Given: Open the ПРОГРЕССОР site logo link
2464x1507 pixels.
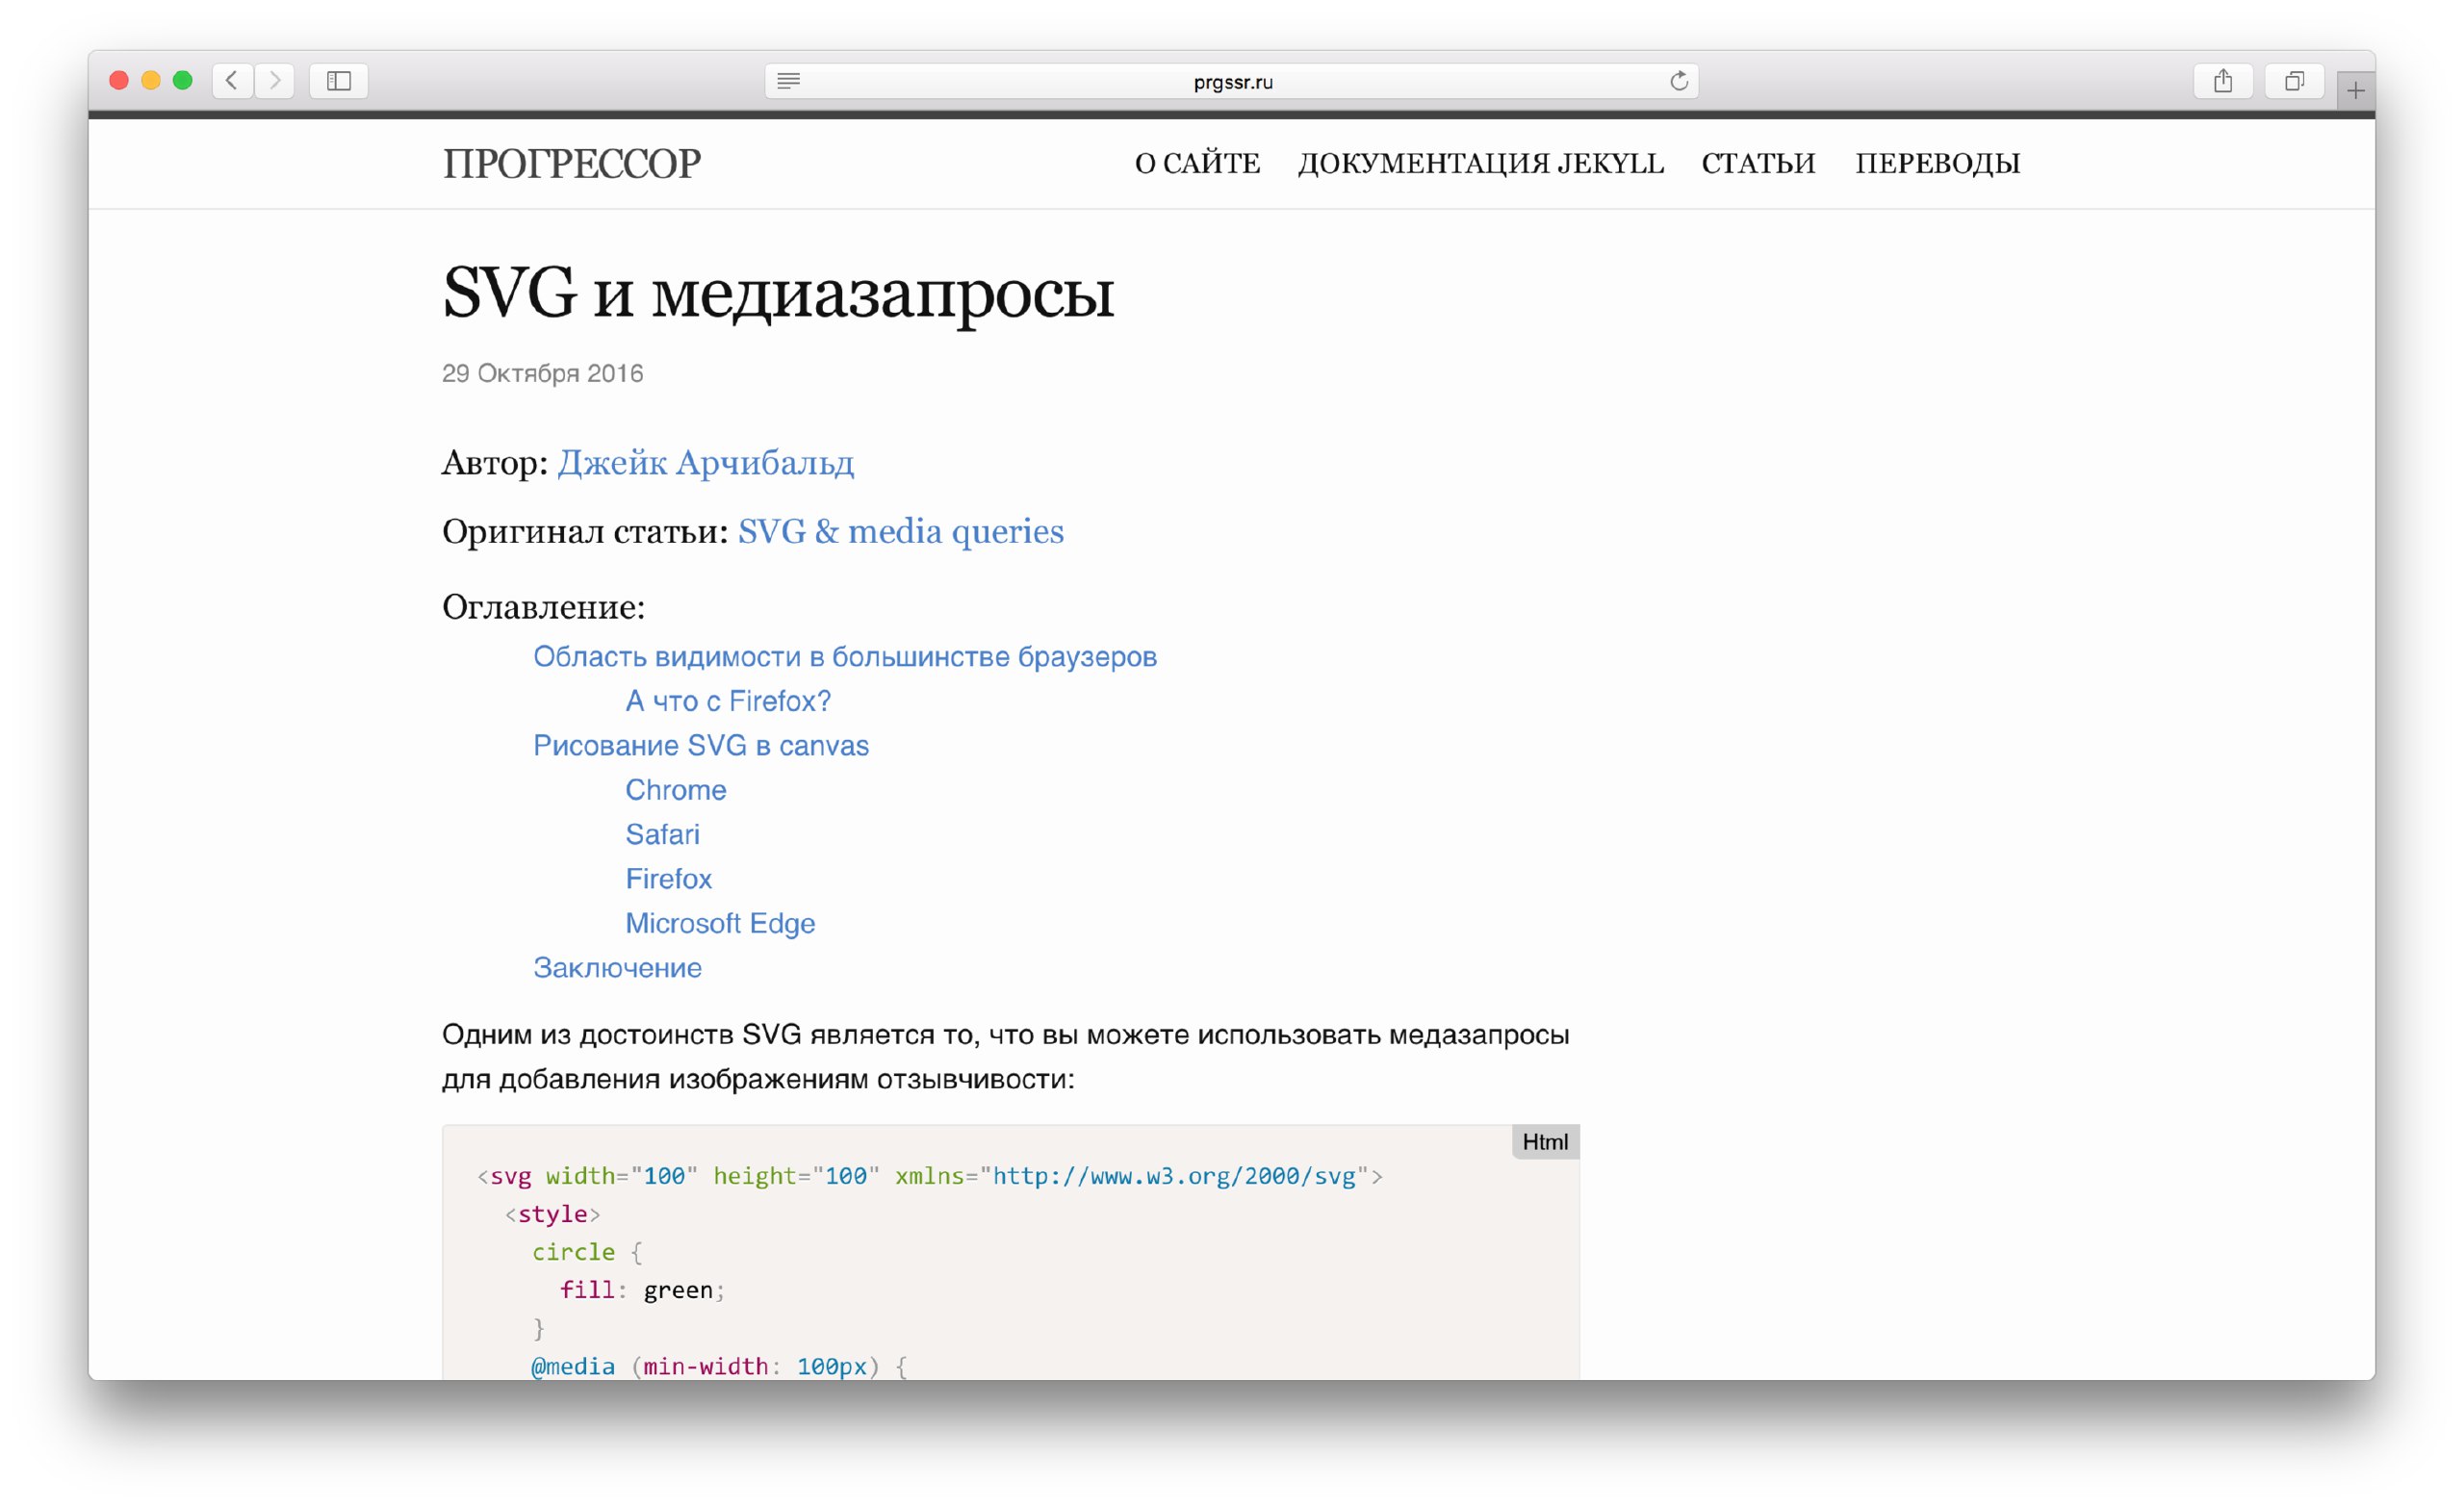Looking at the screenshot, I should pyautogui.click(x=572, y=164).
